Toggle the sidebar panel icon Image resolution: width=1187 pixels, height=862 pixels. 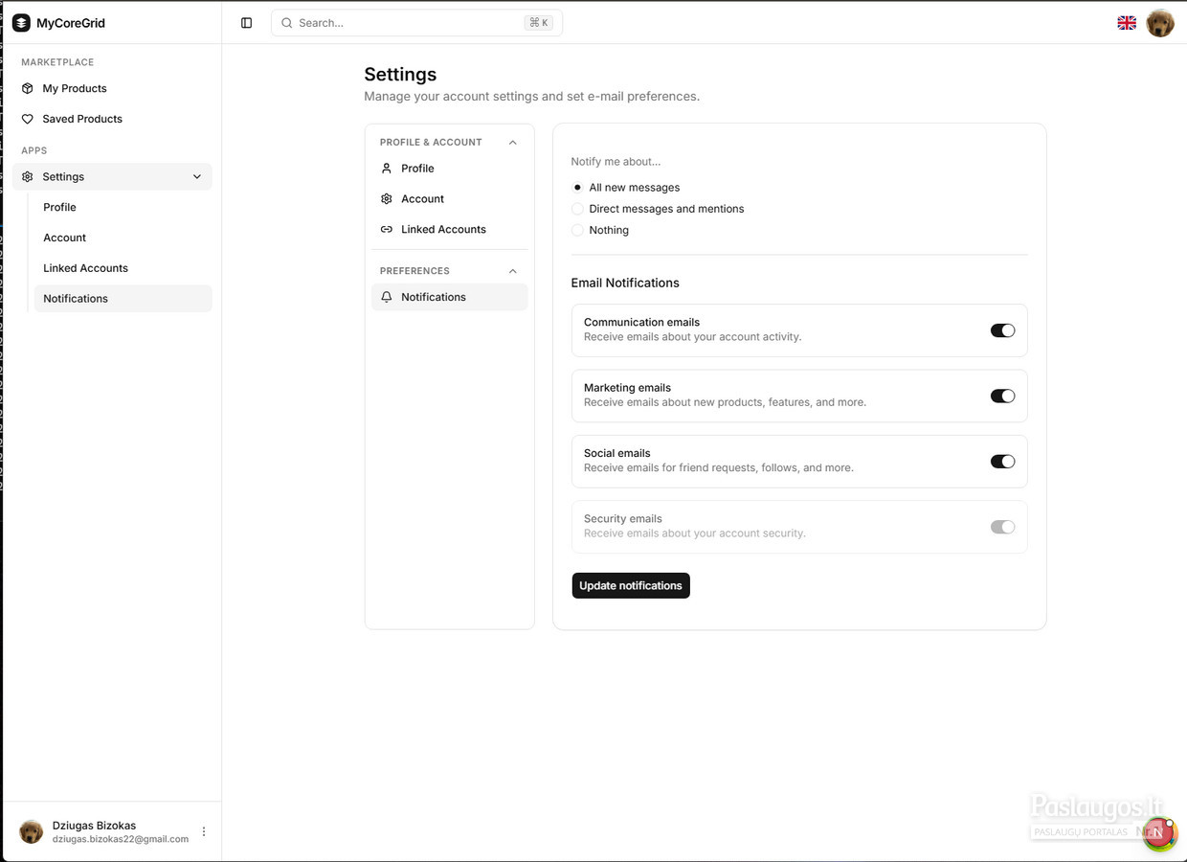pos(246,23)
